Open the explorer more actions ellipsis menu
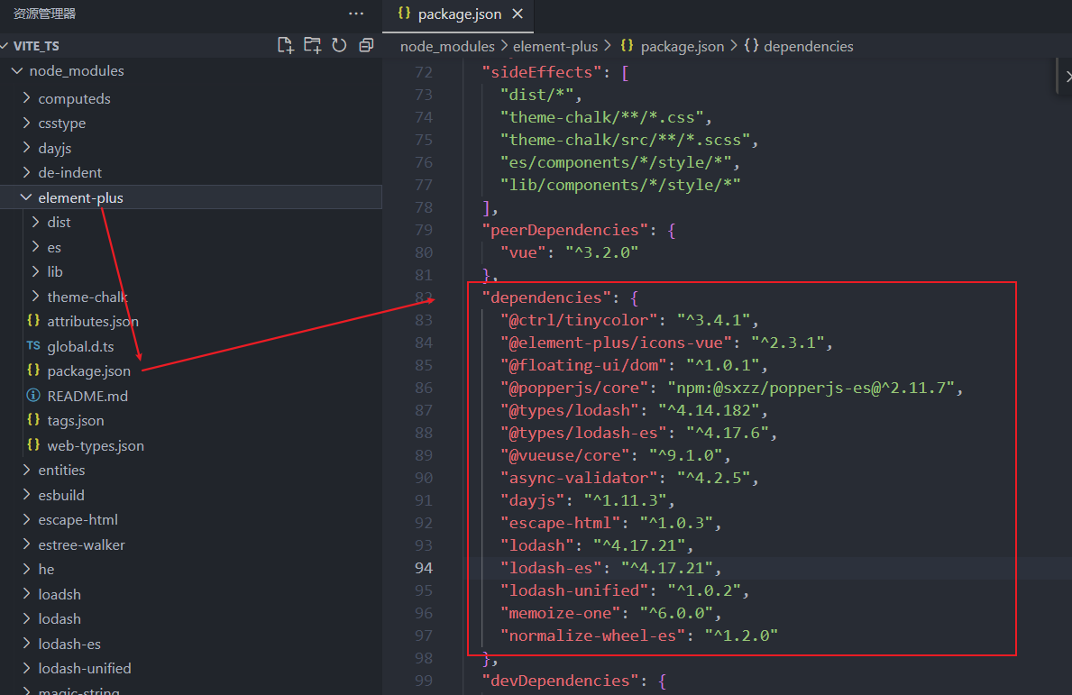Viewport: 1072px width, 695px height. pos(356,14)
